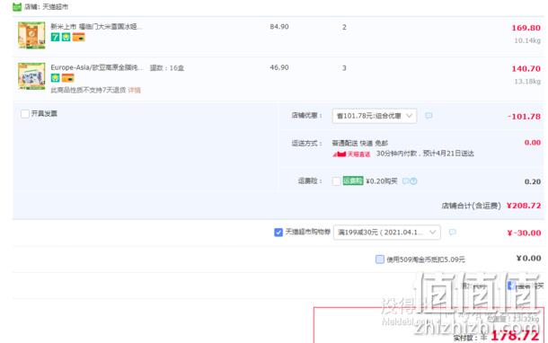Screen dimensions: 548x343
Task: Select the 预计4月21日送达 delivery estimate
Action: click(448, 154)
